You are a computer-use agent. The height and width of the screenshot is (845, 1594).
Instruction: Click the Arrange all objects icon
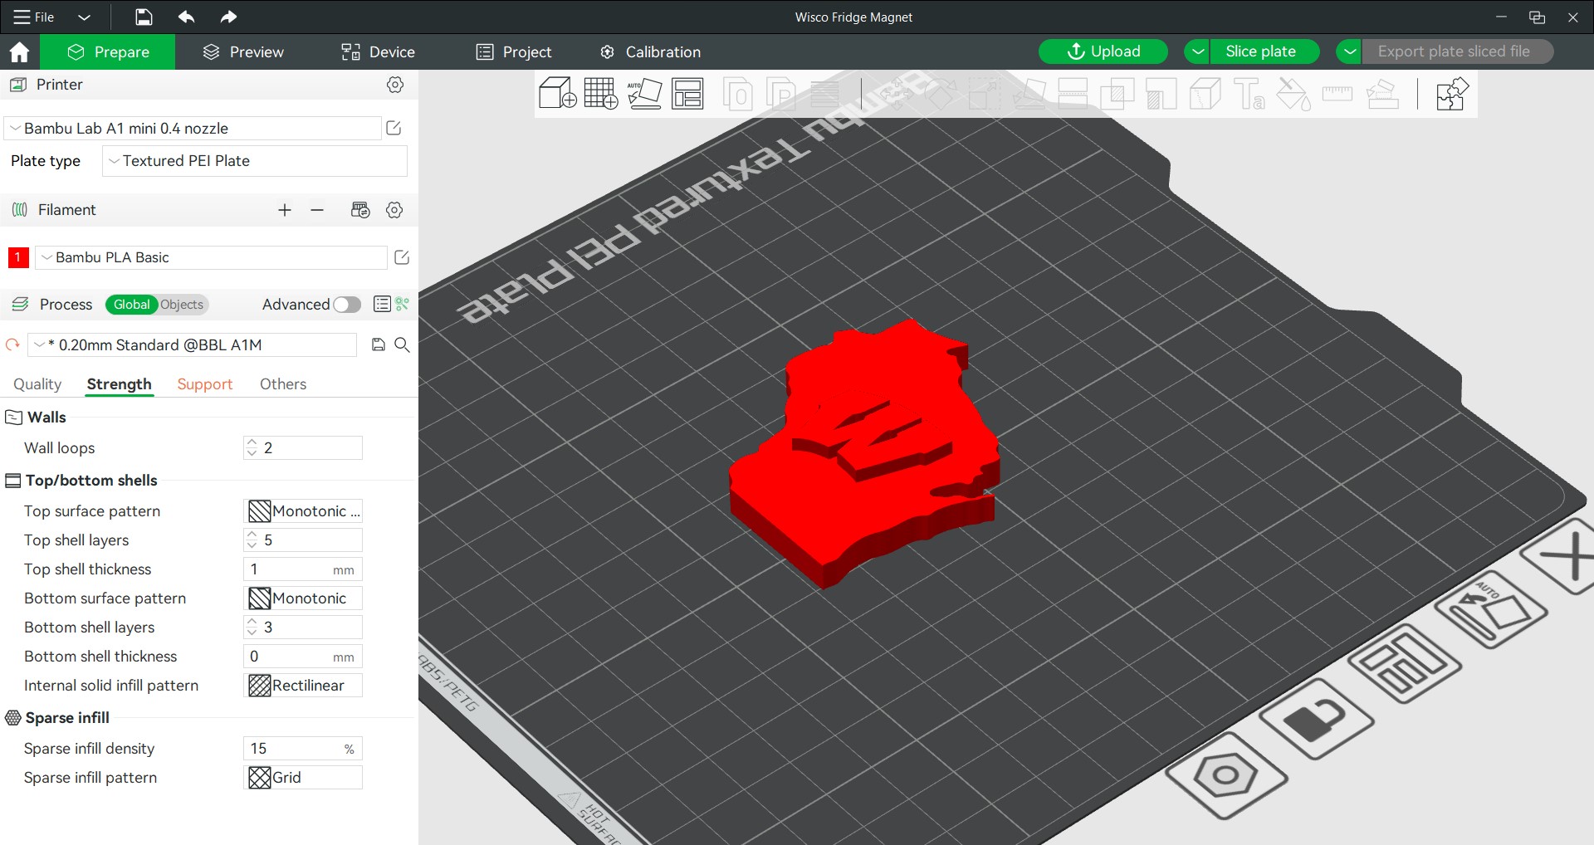687,94
